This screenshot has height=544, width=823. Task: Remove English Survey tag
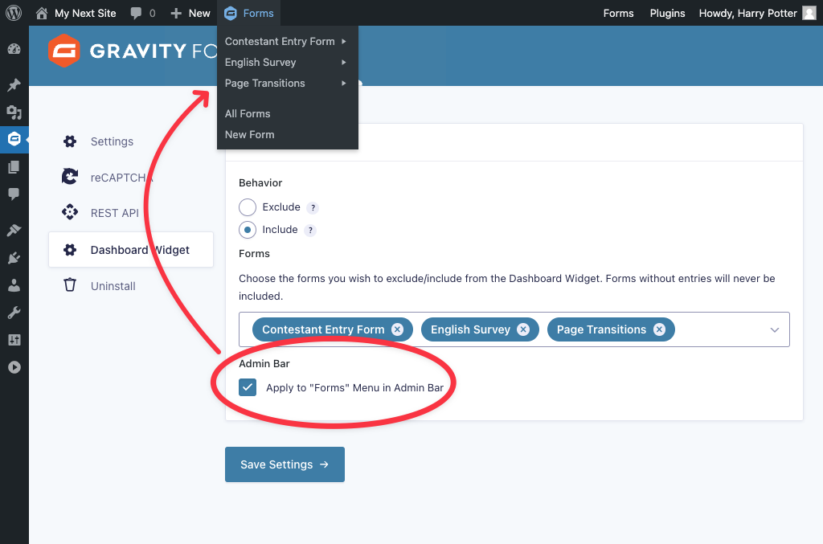523,329
